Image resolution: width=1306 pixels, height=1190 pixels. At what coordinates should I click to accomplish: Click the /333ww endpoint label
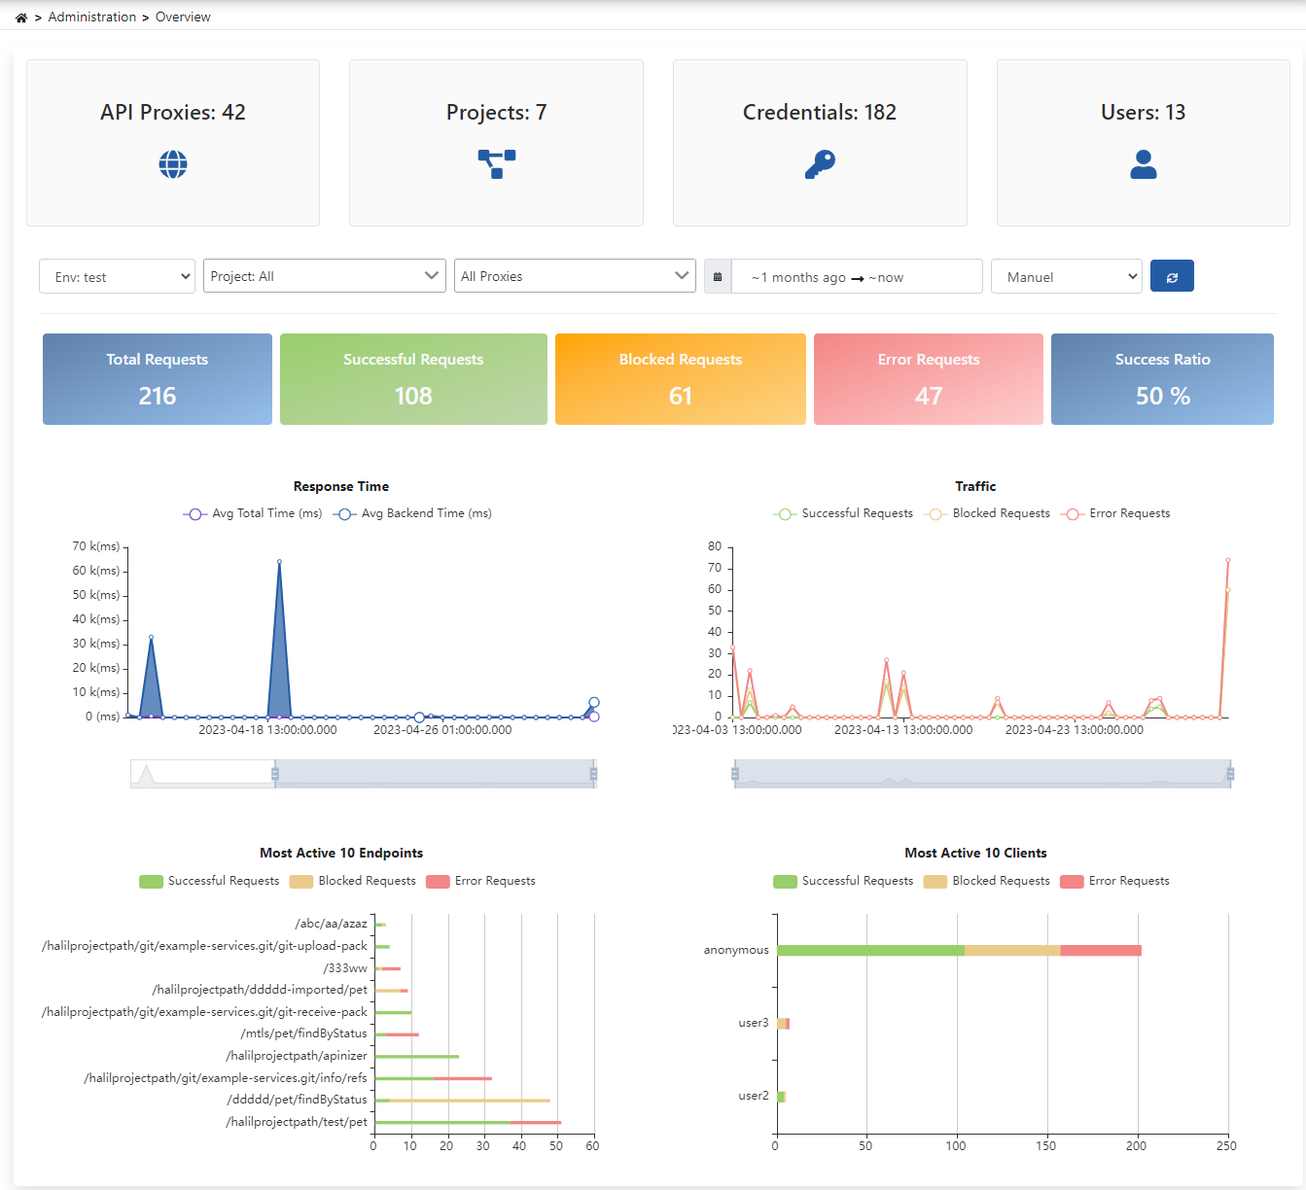click(345, 968)
